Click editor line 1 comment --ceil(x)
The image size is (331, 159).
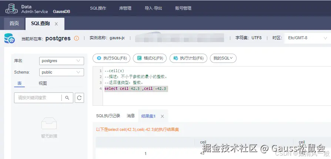[114, 71]
